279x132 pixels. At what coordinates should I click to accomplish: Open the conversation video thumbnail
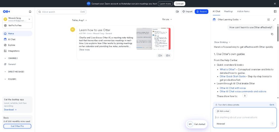tap(153, 39)
